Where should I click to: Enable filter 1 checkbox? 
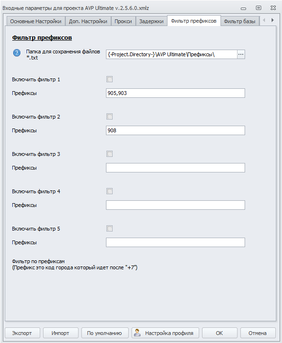pos(110,79)
